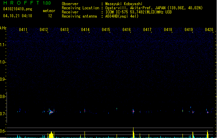The image size is (217, 138).
Task: Click the 0.8 frequency axis label
Action: pyautogui.click(x=3, y=97)
